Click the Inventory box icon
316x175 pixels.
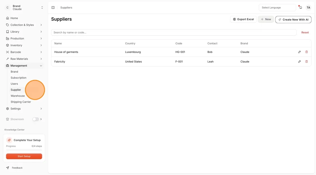7,45
